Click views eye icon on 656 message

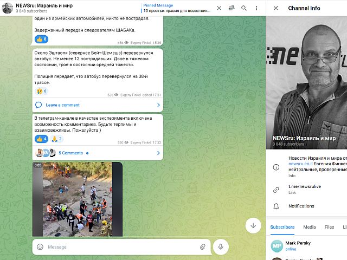[x=126, y=43]
